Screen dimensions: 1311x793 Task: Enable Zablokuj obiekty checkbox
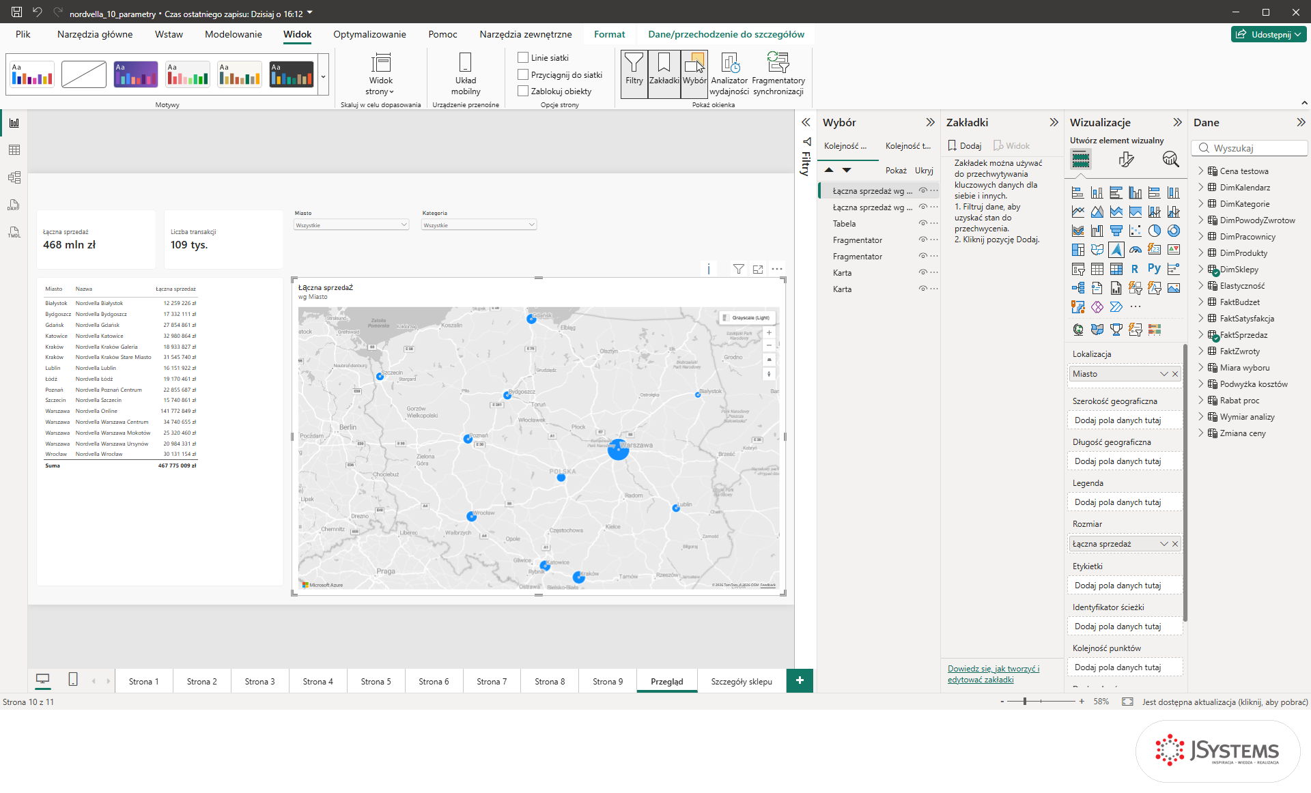523,91
